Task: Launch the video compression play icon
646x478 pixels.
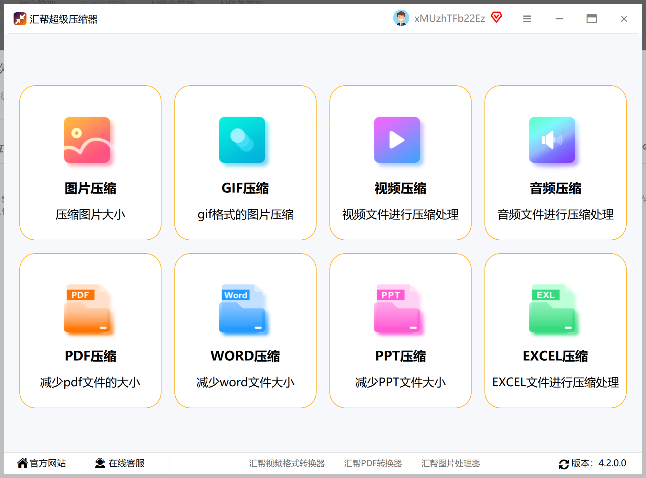Action: coord(397,140)
